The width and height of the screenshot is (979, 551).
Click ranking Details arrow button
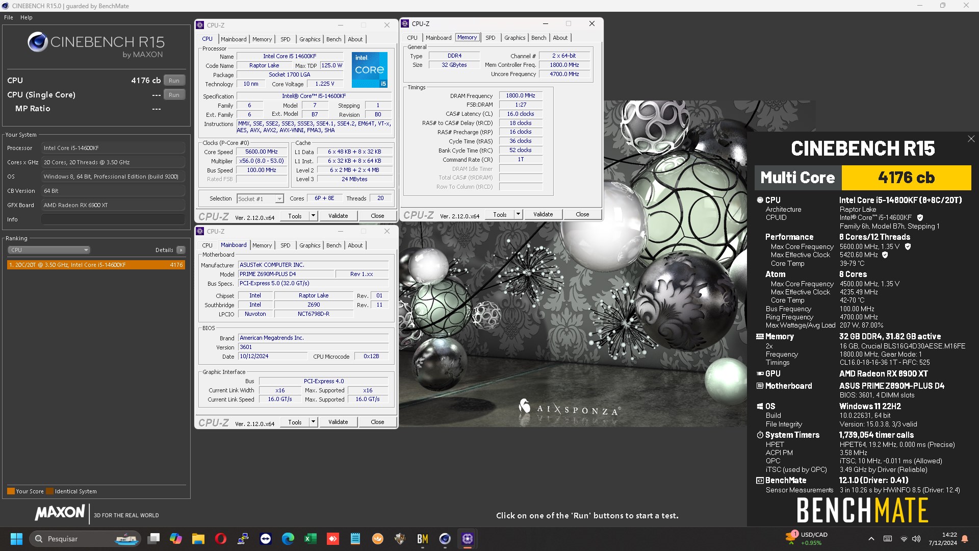point(181,250)
